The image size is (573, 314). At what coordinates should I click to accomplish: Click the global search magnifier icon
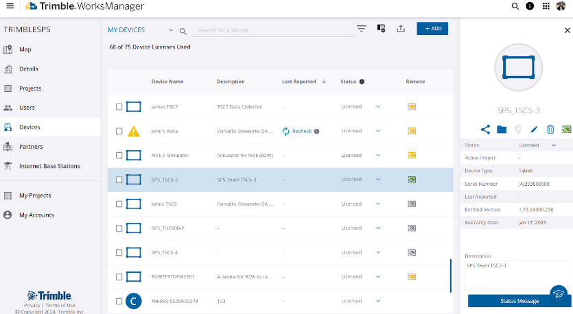(x=515, y=6)
